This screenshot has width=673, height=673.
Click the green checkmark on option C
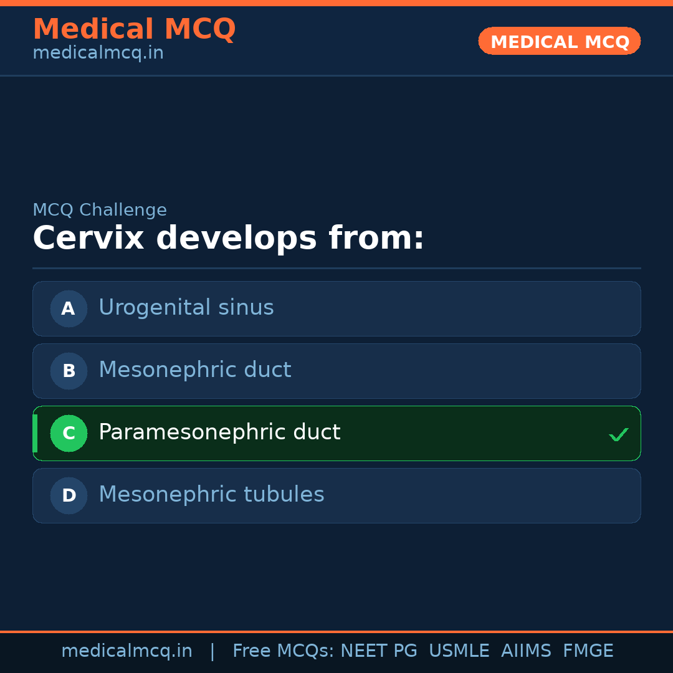click(x=618, y=434)
